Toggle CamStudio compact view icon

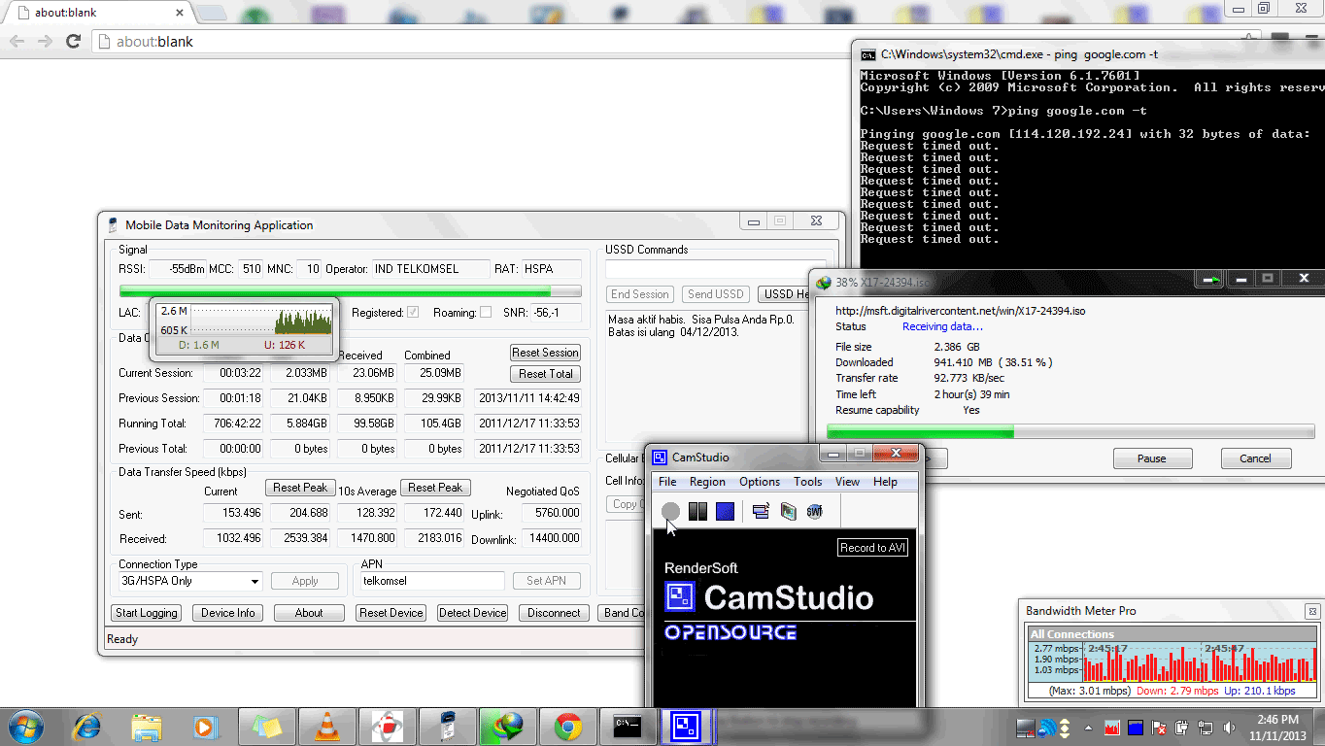pos(761,511)
